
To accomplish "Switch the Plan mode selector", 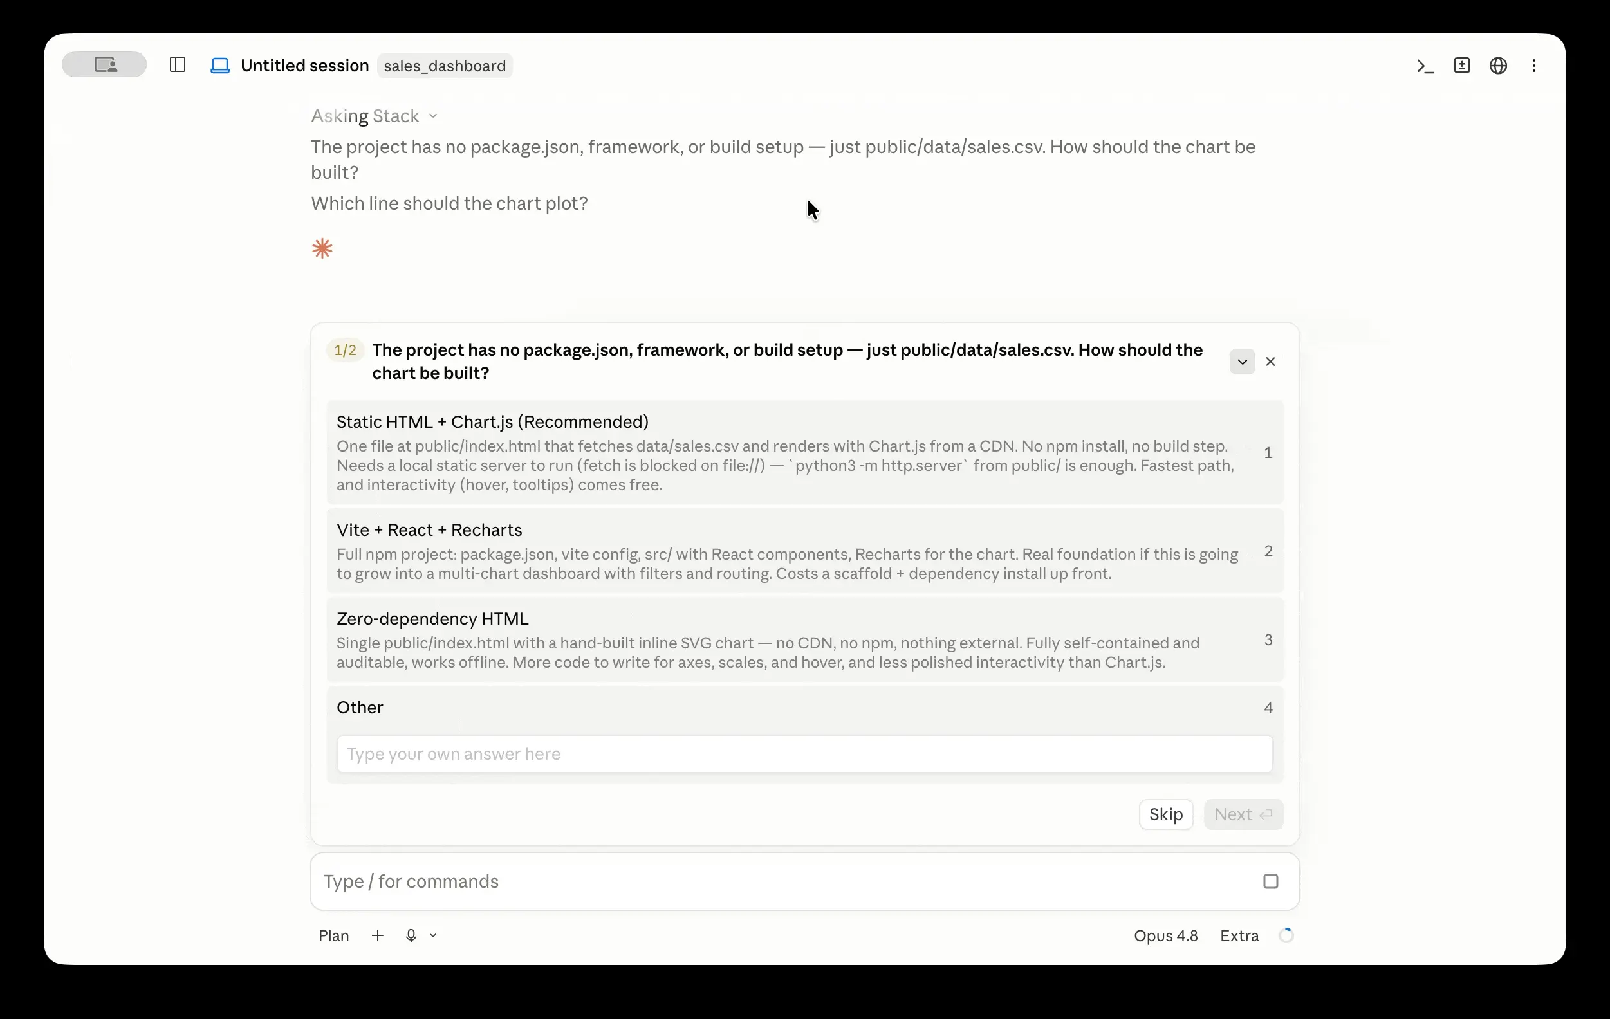I will (333, 935).
